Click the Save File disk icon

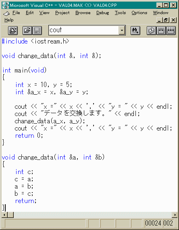pos(37,31)
